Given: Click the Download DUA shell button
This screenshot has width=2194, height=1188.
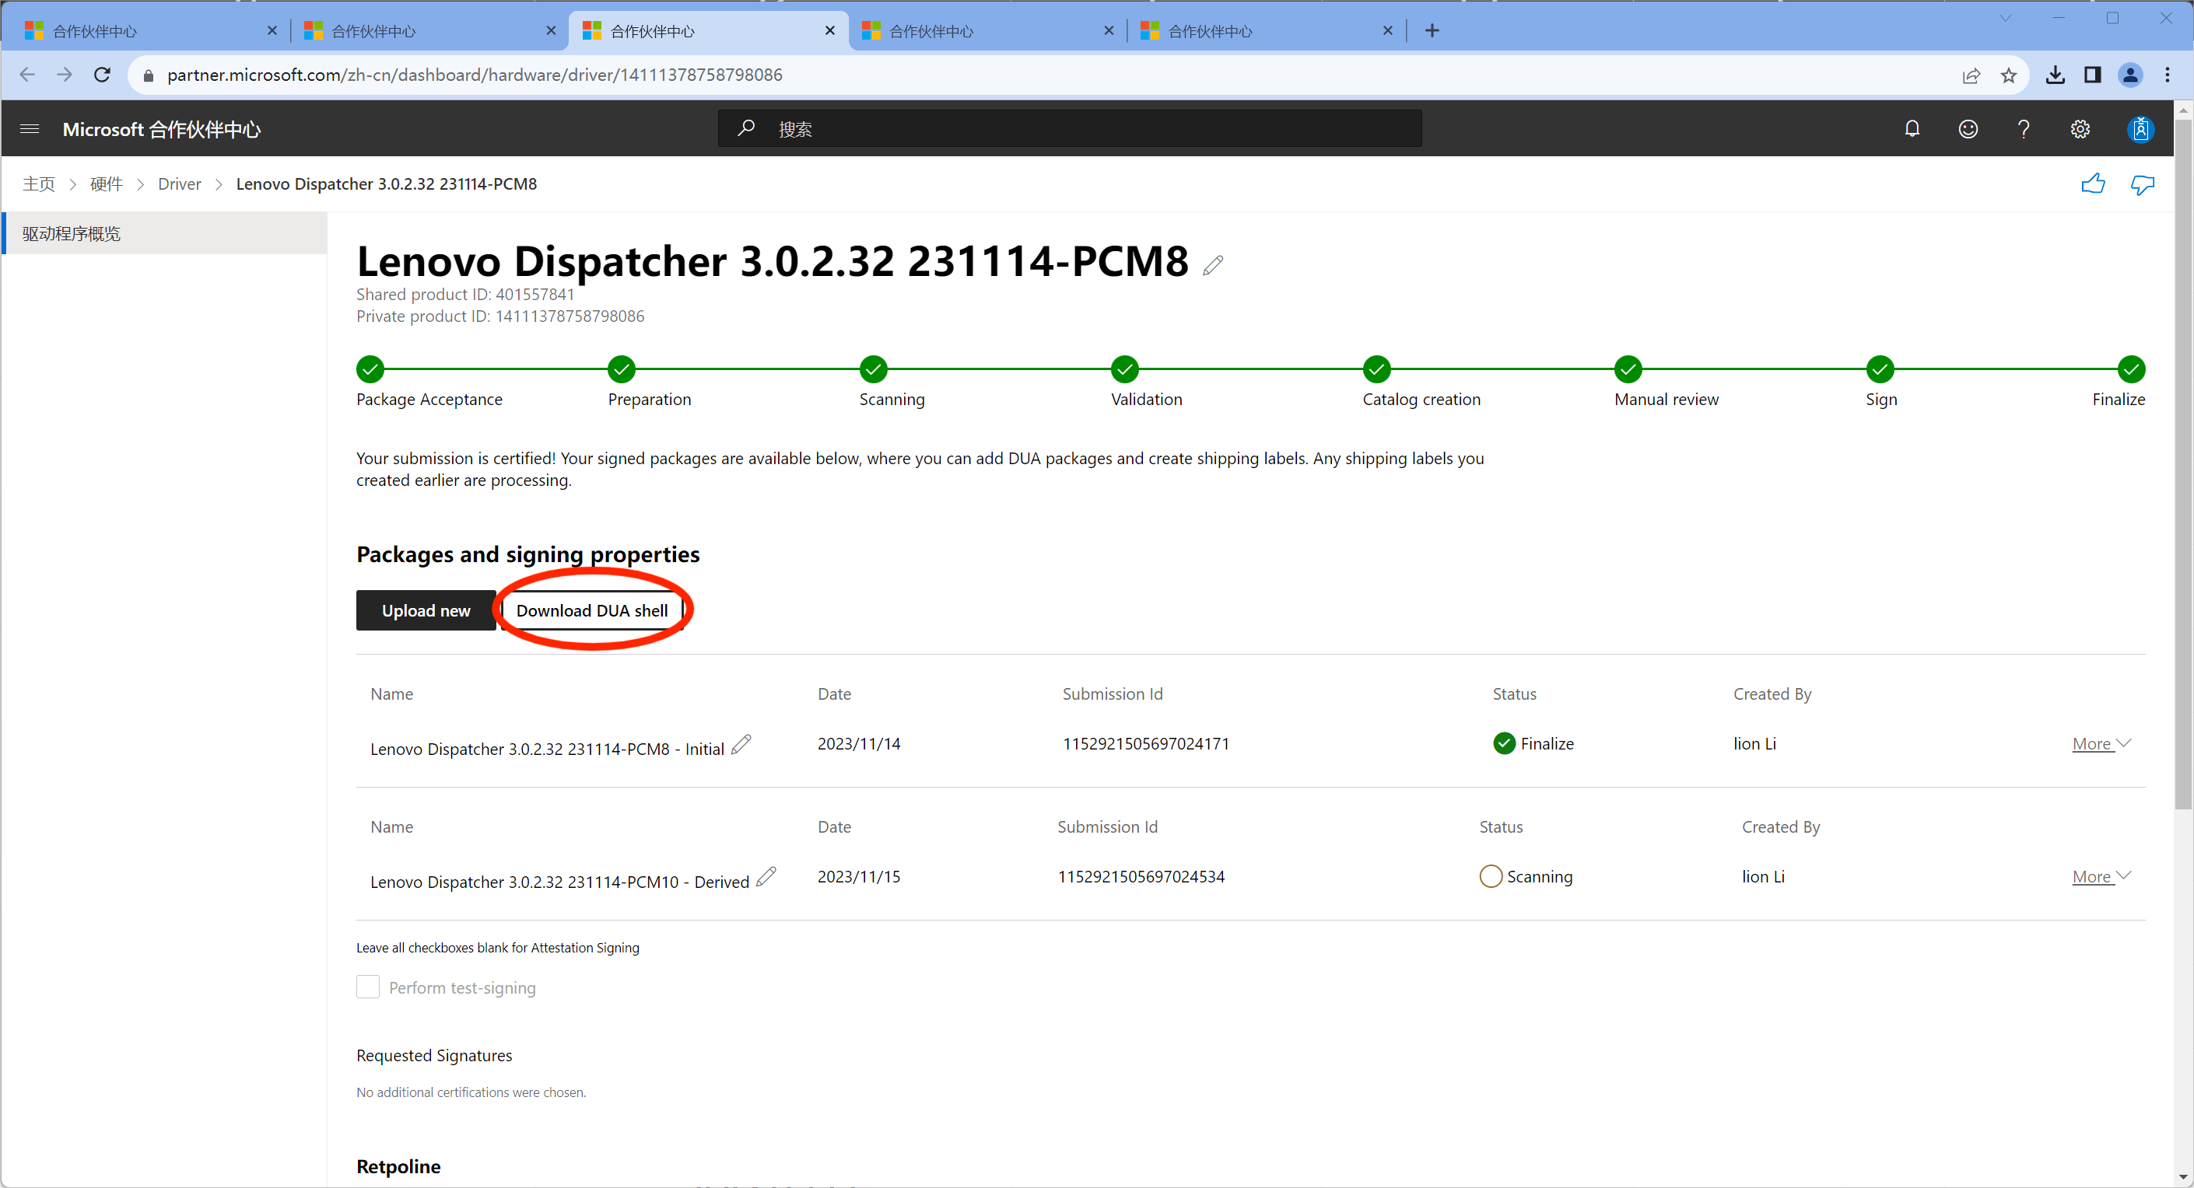Looking at the screenshot, I should pyautogui.click(x=592, y=610).
